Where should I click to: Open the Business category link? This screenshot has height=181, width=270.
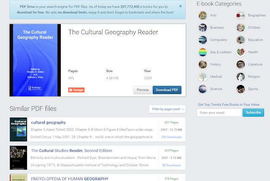point(217,27)
